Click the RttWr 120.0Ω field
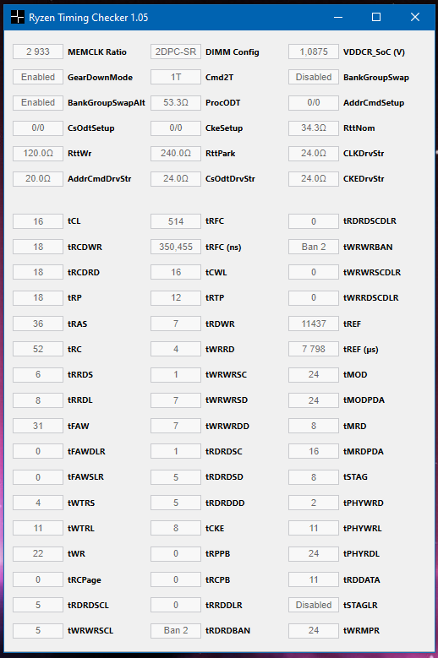The height and width of the screenshot is (658, 438). point(38,153)
